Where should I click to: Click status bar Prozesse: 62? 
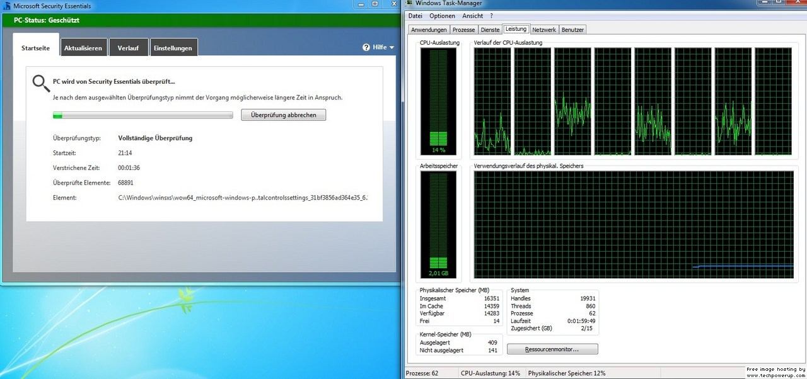click(x=422, y=373)
